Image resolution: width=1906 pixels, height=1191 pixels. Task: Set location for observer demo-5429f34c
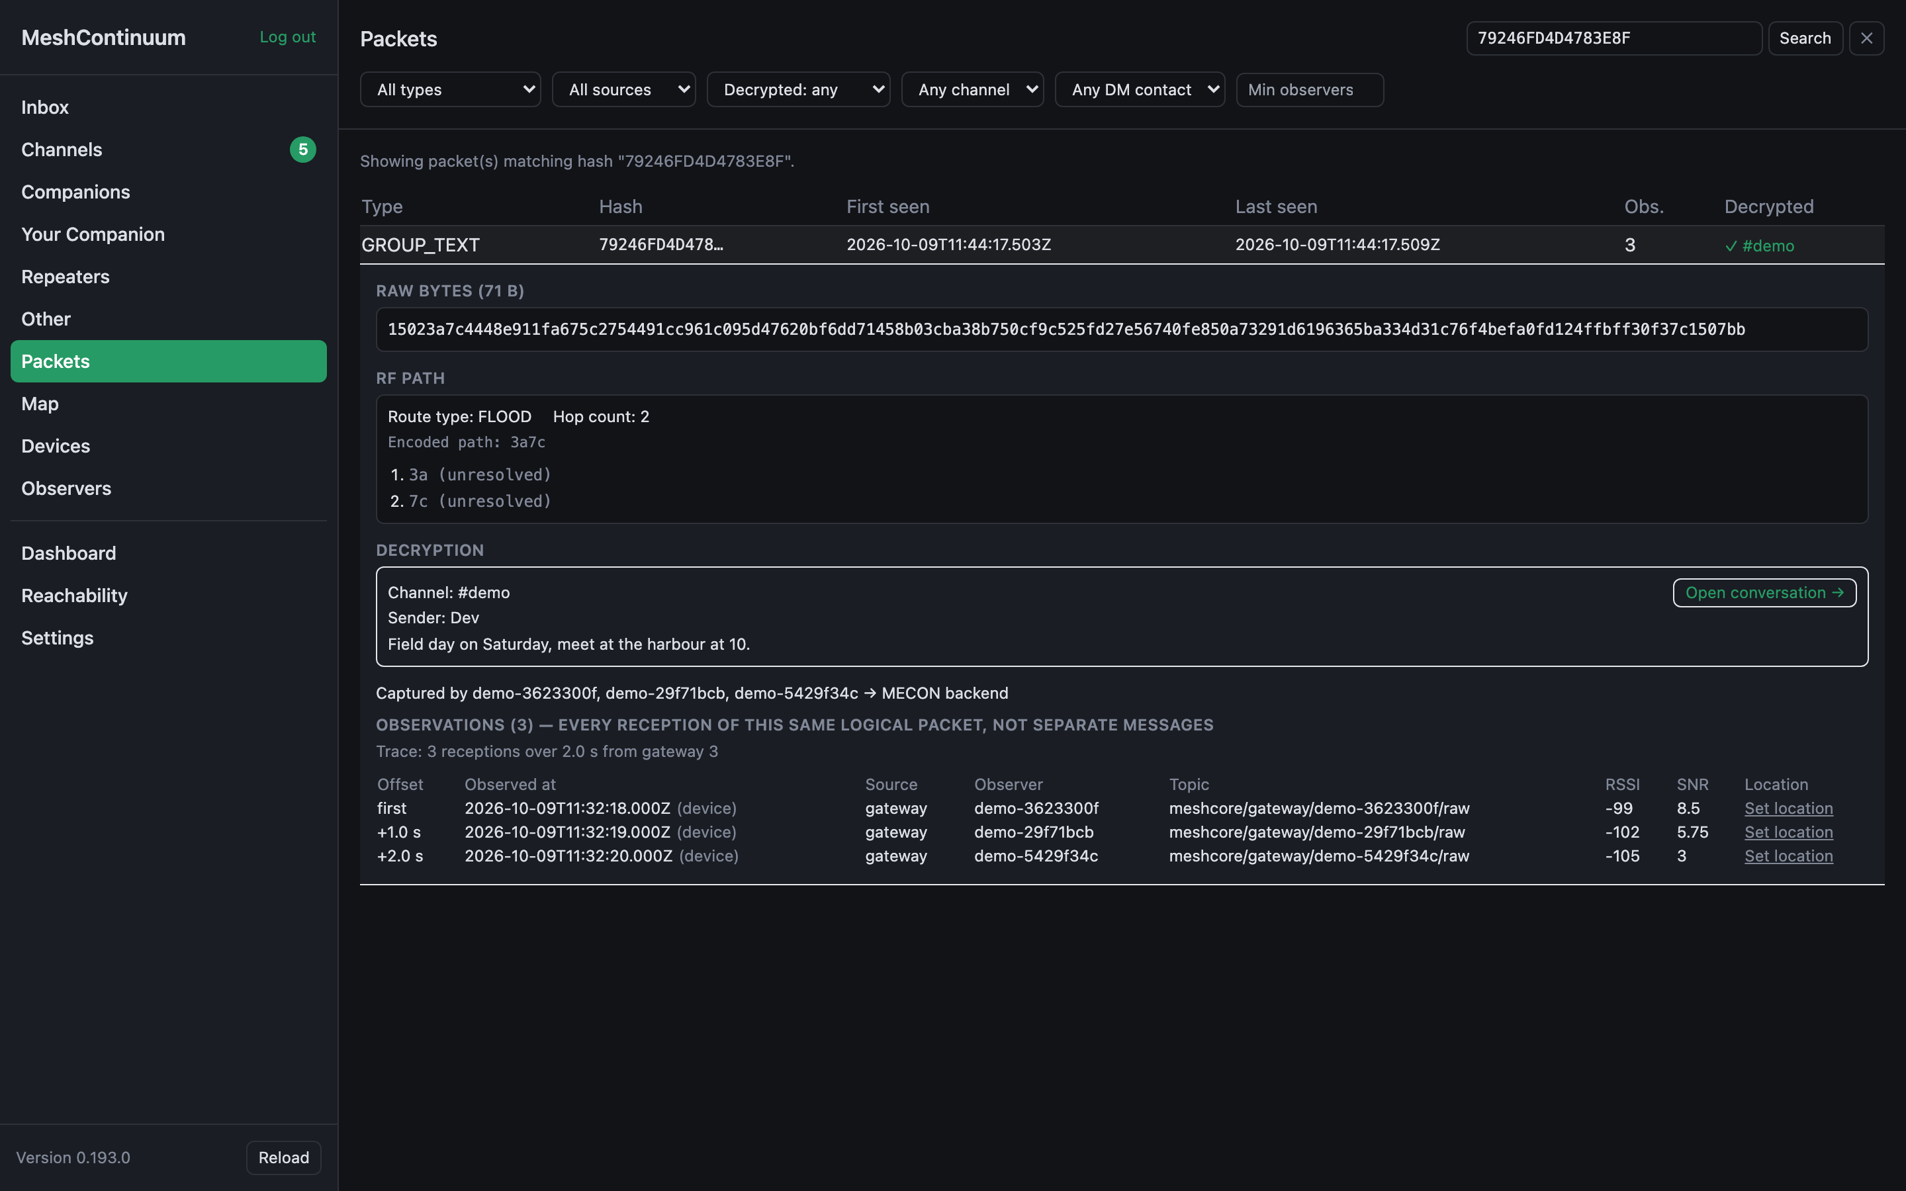pyautogui.click(x=1788, y=856)
